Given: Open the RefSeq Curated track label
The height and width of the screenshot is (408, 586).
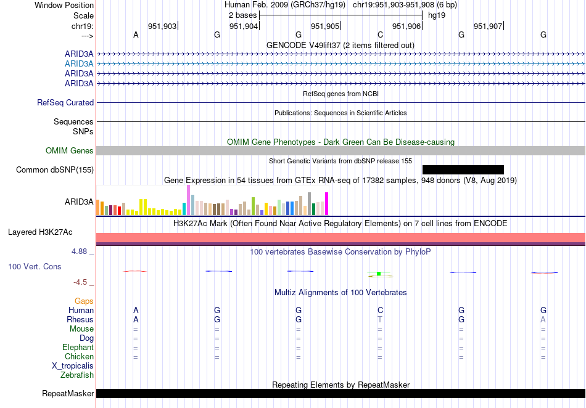Looking at the screenshot, I should coord(65,103).
